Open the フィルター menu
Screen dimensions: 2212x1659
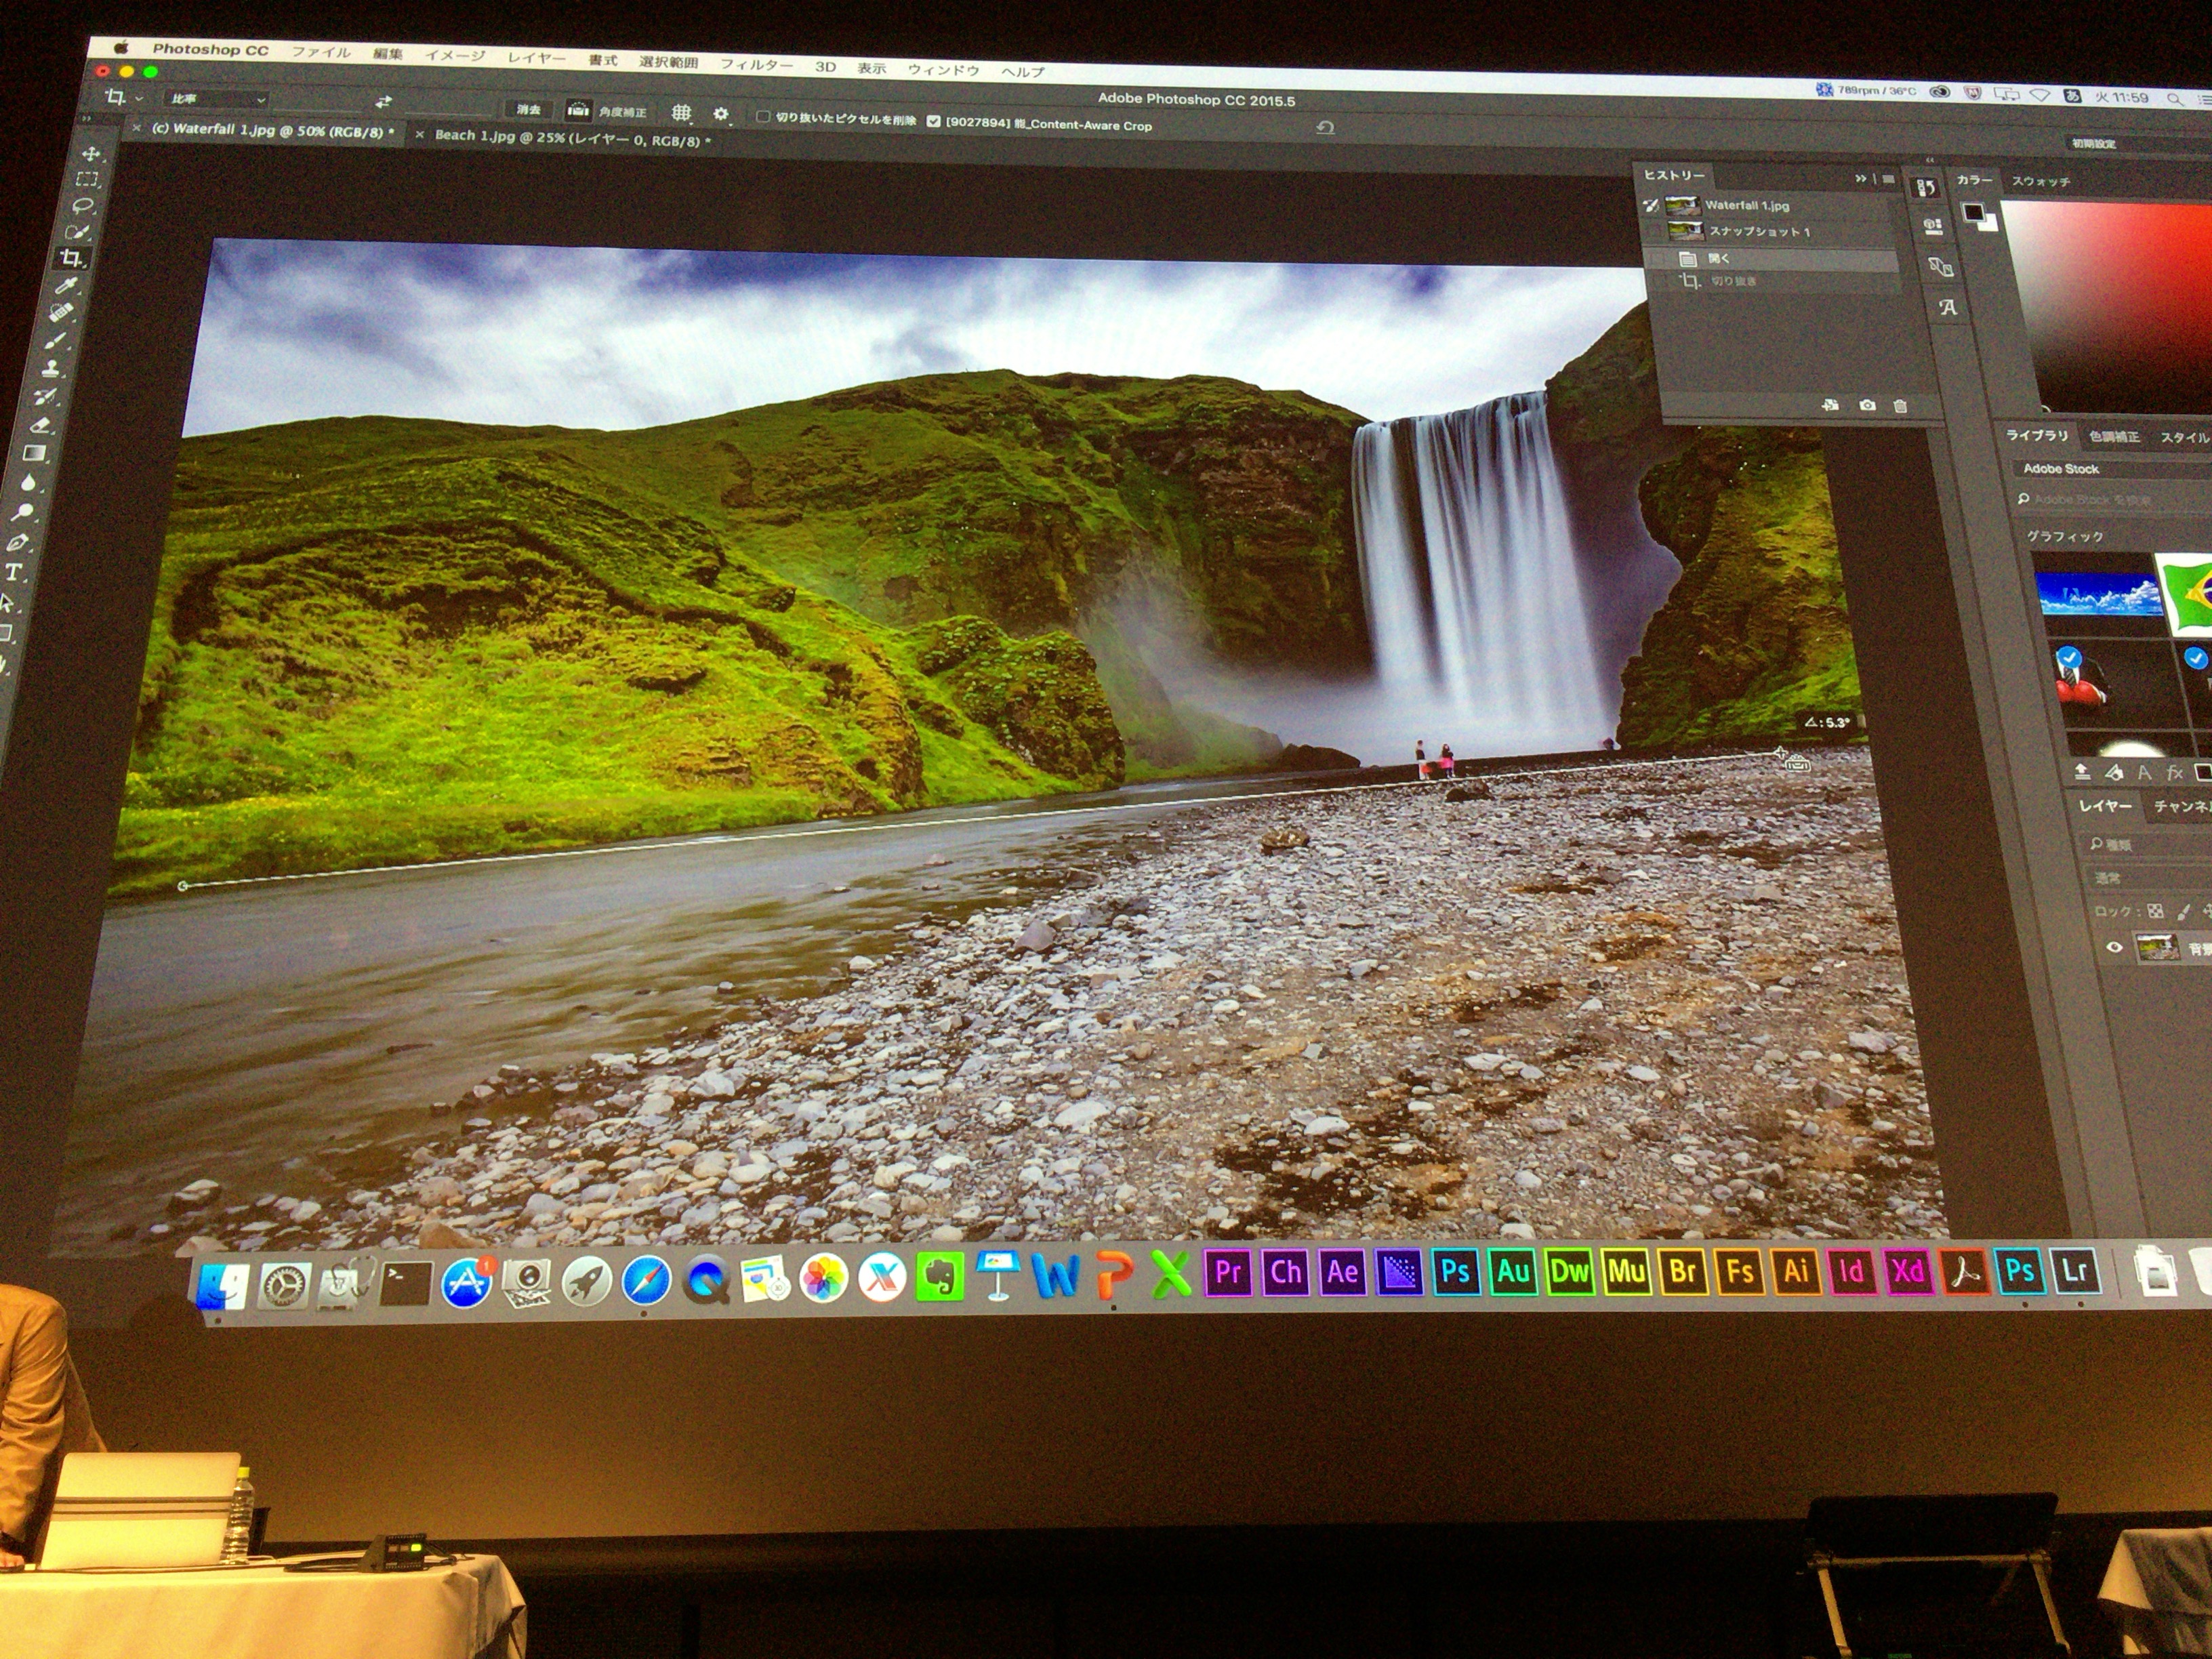(x=756, y=64)
